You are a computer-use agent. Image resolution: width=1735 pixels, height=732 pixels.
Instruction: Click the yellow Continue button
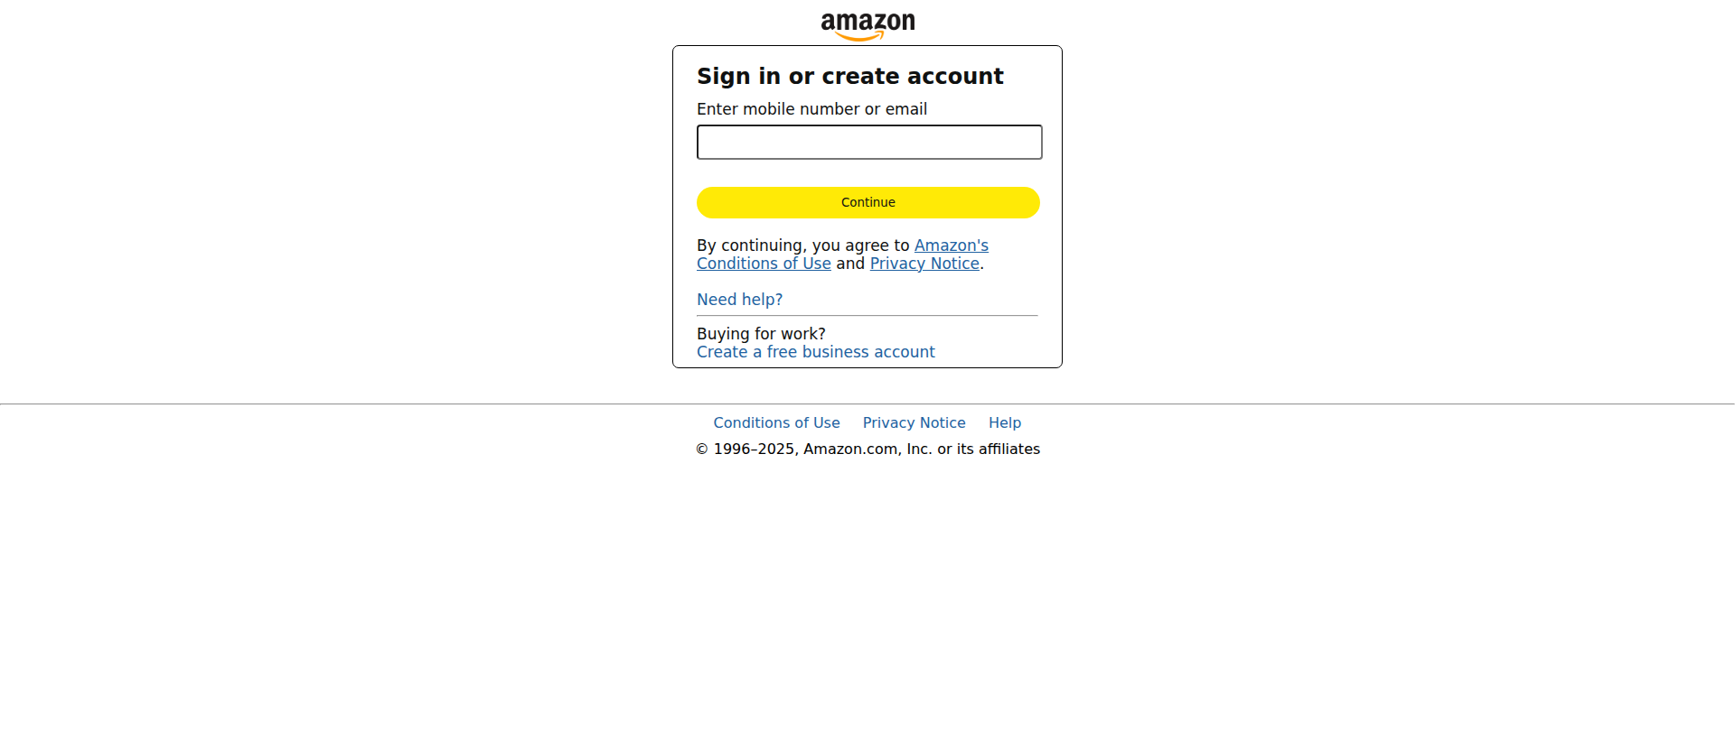coord(868,202)
